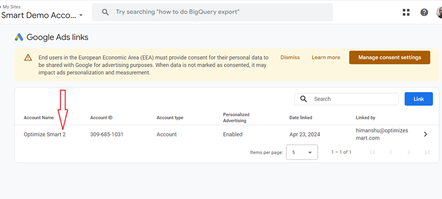Focus the top BigQuery export search field

point(212,12)
